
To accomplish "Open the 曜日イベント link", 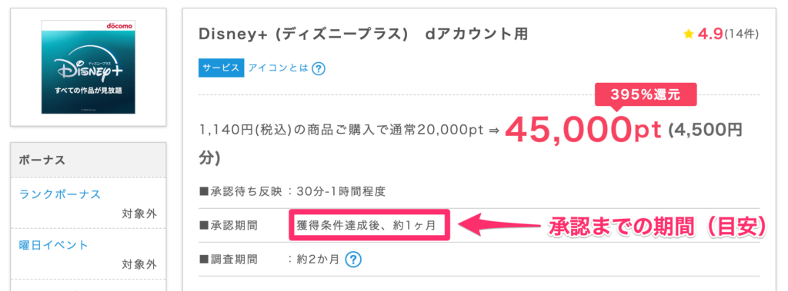I will click(x=54, y=245).
